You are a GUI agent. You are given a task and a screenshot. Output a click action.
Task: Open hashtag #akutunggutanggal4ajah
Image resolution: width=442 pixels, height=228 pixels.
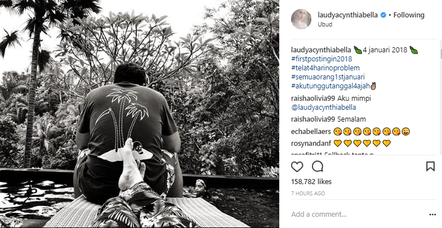pyautogui.click(x=331, y=86)
